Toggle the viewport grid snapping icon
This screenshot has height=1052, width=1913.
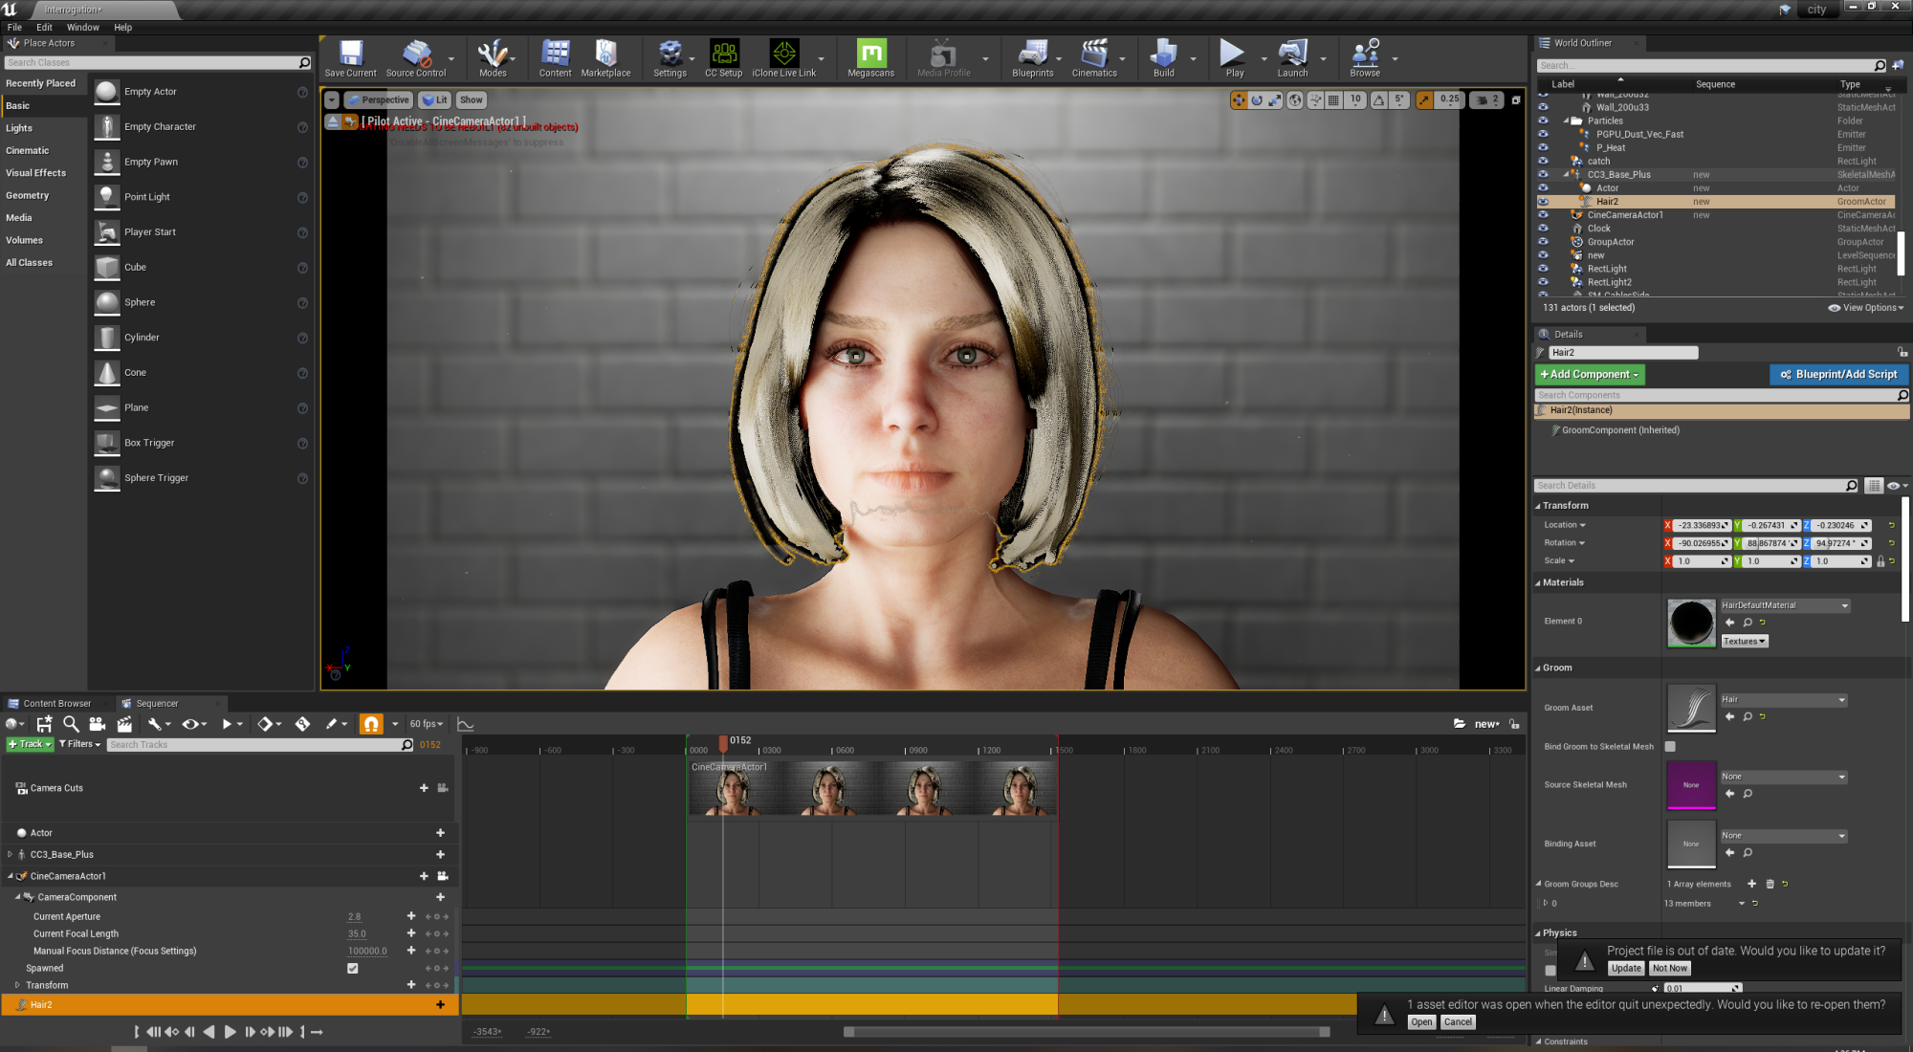coord(1333,99)
